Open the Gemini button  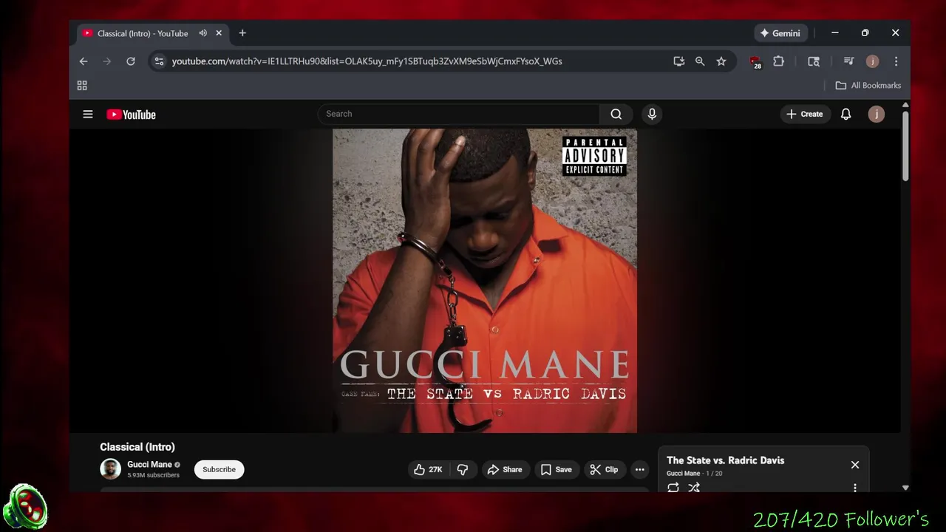pyautogui.click(x=780, y=33)
